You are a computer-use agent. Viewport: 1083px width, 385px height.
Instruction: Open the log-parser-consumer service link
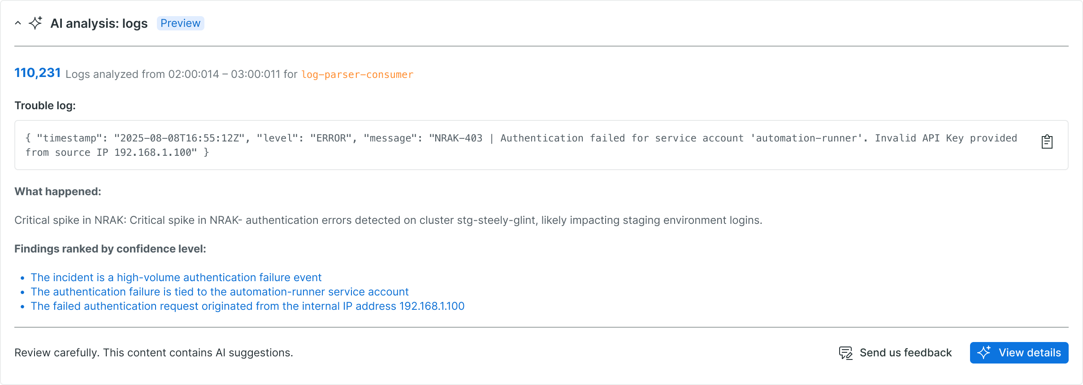[x=357, y=74]
